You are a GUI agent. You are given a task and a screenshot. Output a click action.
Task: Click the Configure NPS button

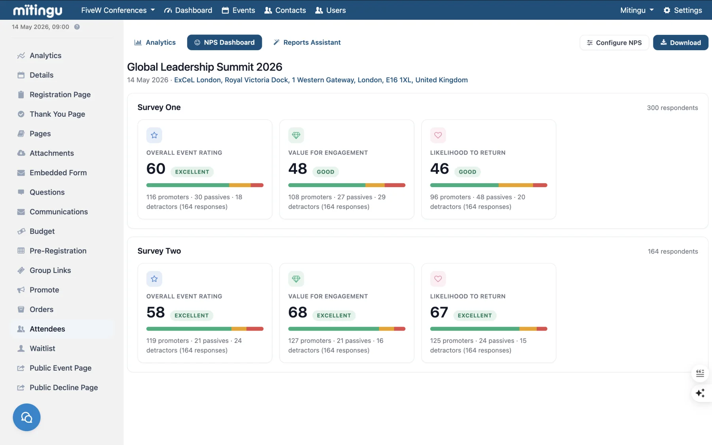(614, 43)
